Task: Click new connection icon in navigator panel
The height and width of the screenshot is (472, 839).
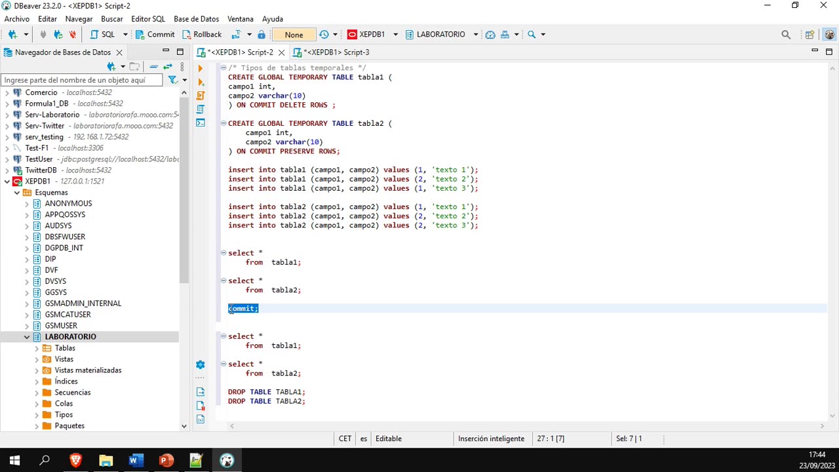Action: click(x=111, y=66)
